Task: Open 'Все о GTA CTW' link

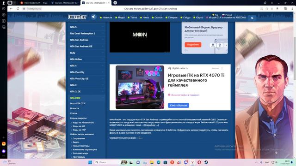Action: coord(78,103)
